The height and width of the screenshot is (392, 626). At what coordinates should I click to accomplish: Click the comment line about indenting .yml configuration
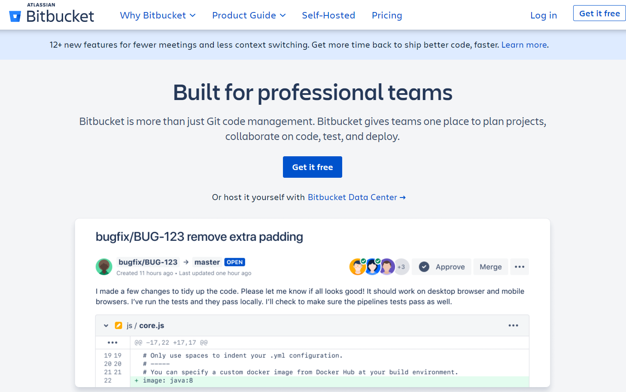pos(243,356)
